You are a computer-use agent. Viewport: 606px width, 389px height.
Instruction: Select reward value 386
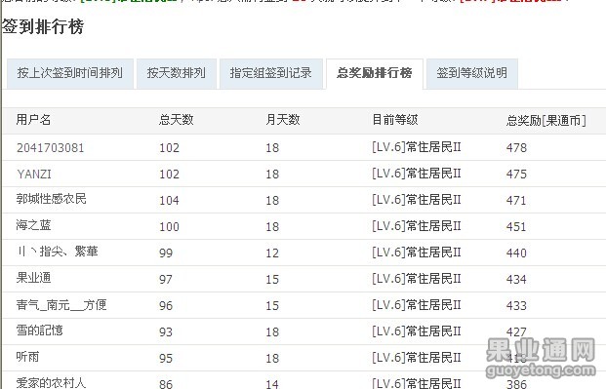(516, 384)
